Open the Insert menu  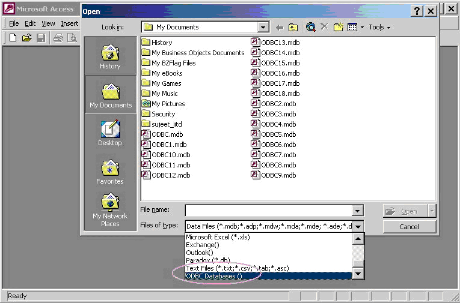(x=70, y=23)
